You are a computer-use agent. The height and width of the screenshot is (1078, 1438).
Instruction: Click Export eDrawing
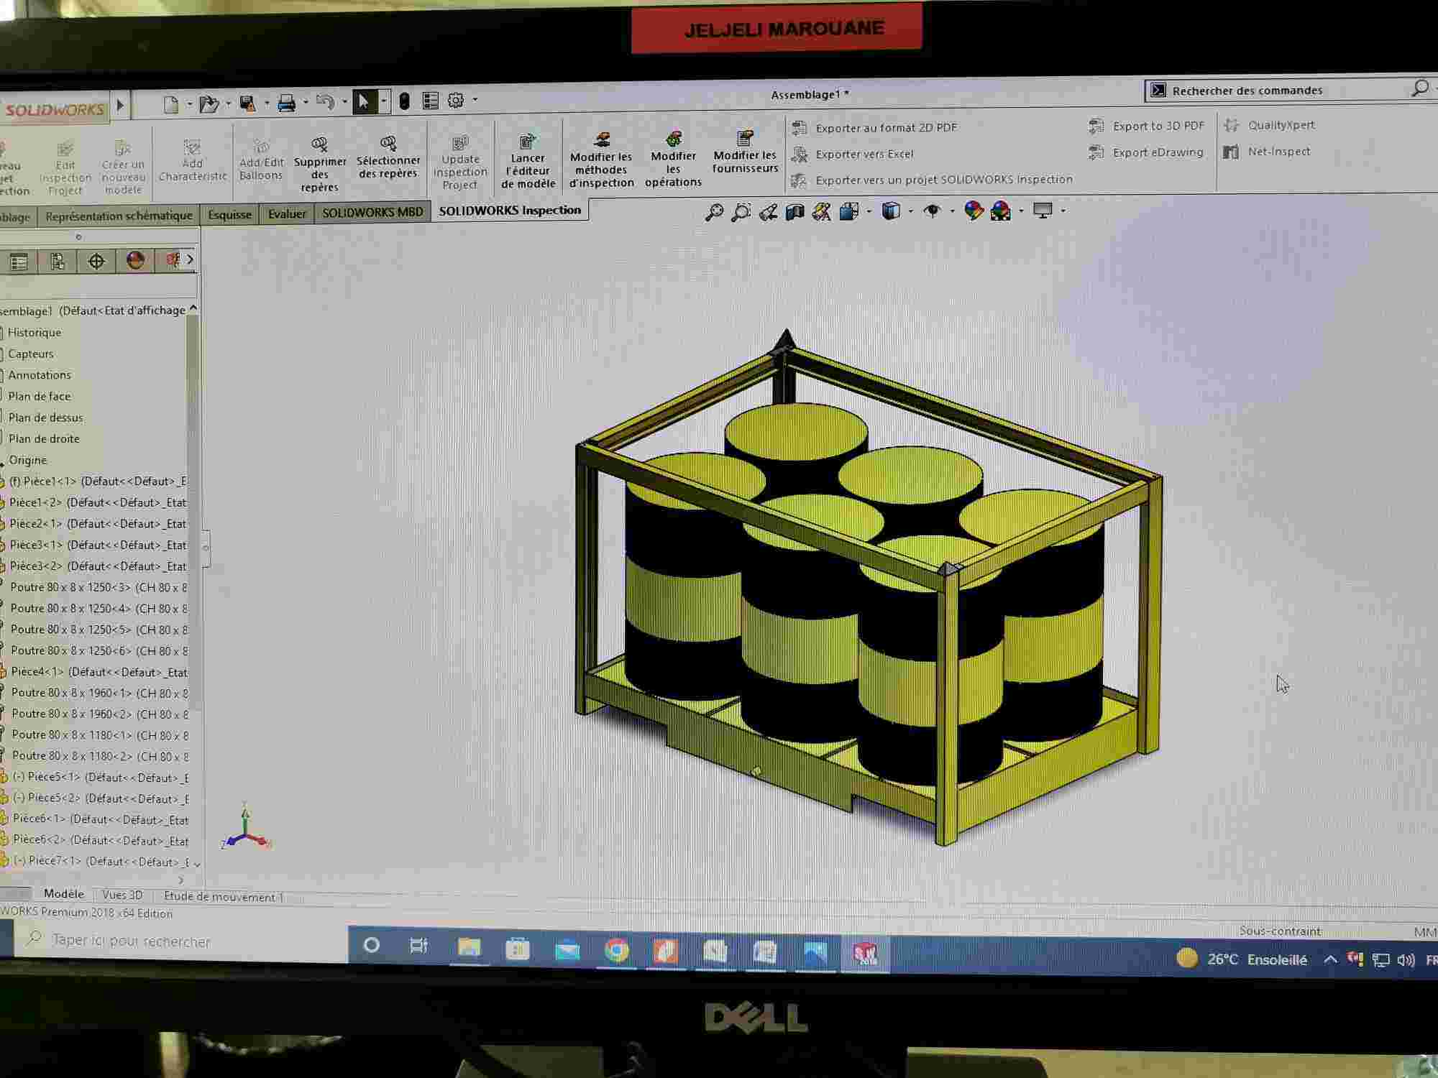[x=1146, y=152]
